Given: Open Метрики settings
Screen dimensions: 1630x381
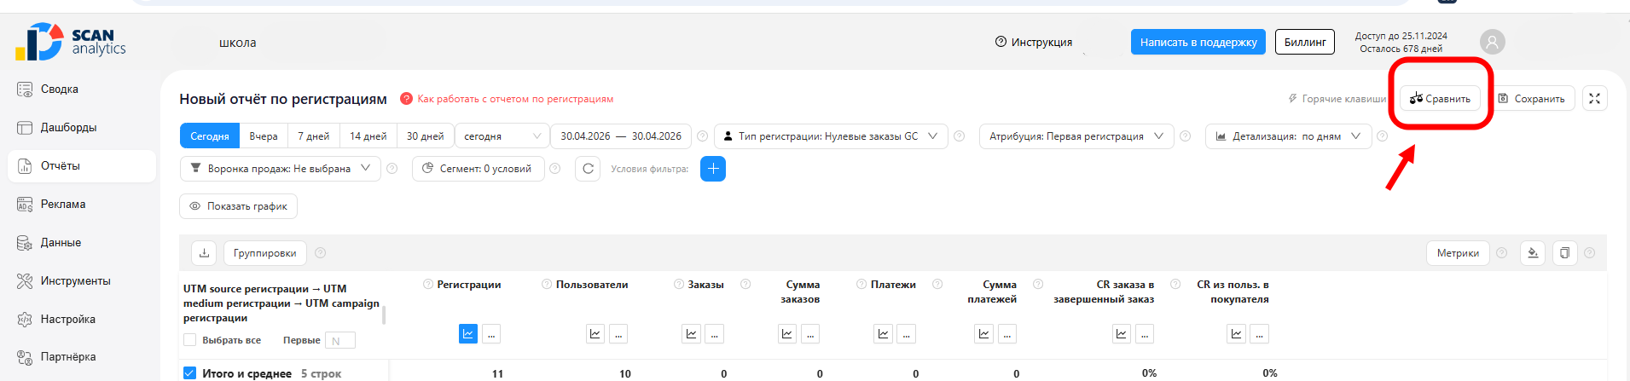Looking at the screenshot, I should (1458, 253).
